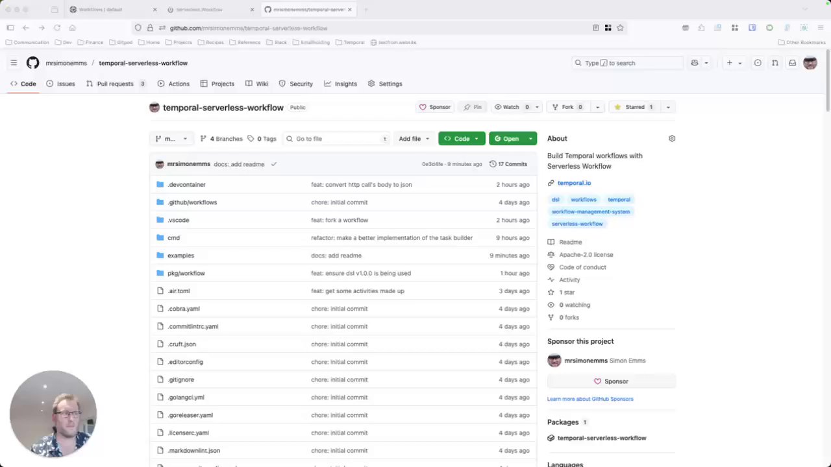Open the pkg/workflow folder
The image size is (831, 467).
[x=186, y=273]
